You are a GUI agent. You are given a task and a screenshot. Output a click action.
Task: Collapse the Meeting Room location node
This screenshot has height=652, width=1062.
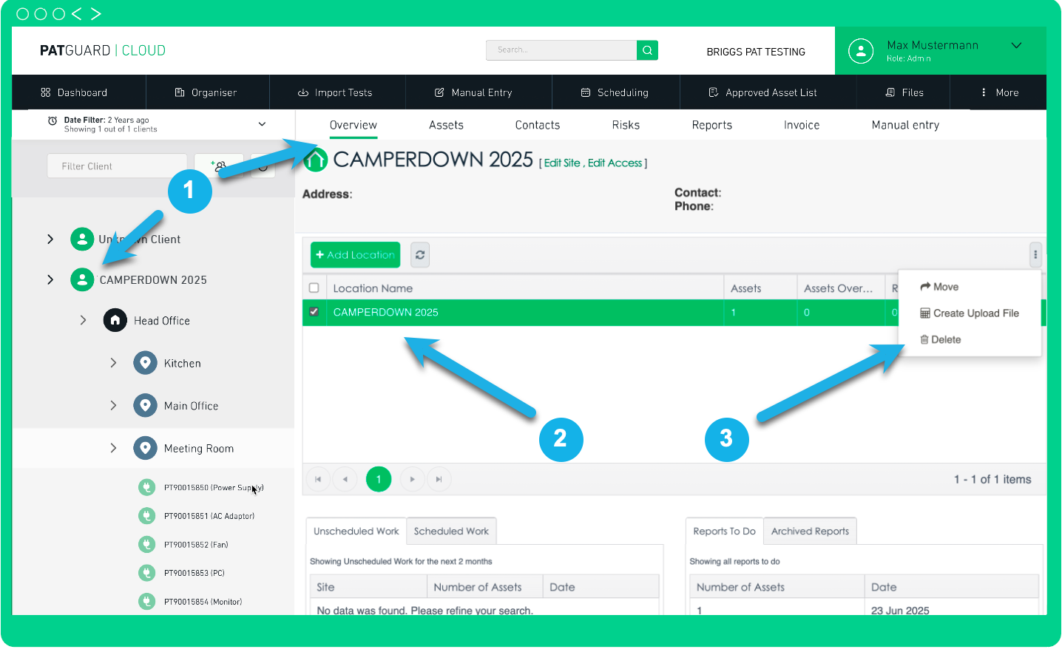113,448
